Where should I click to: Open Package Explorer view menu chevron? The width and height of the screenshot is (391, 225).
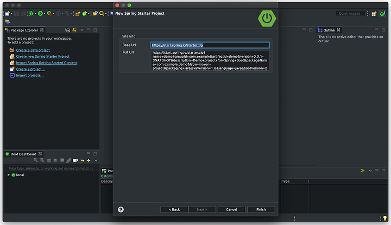pyautogui.click(x=82, y=30)
